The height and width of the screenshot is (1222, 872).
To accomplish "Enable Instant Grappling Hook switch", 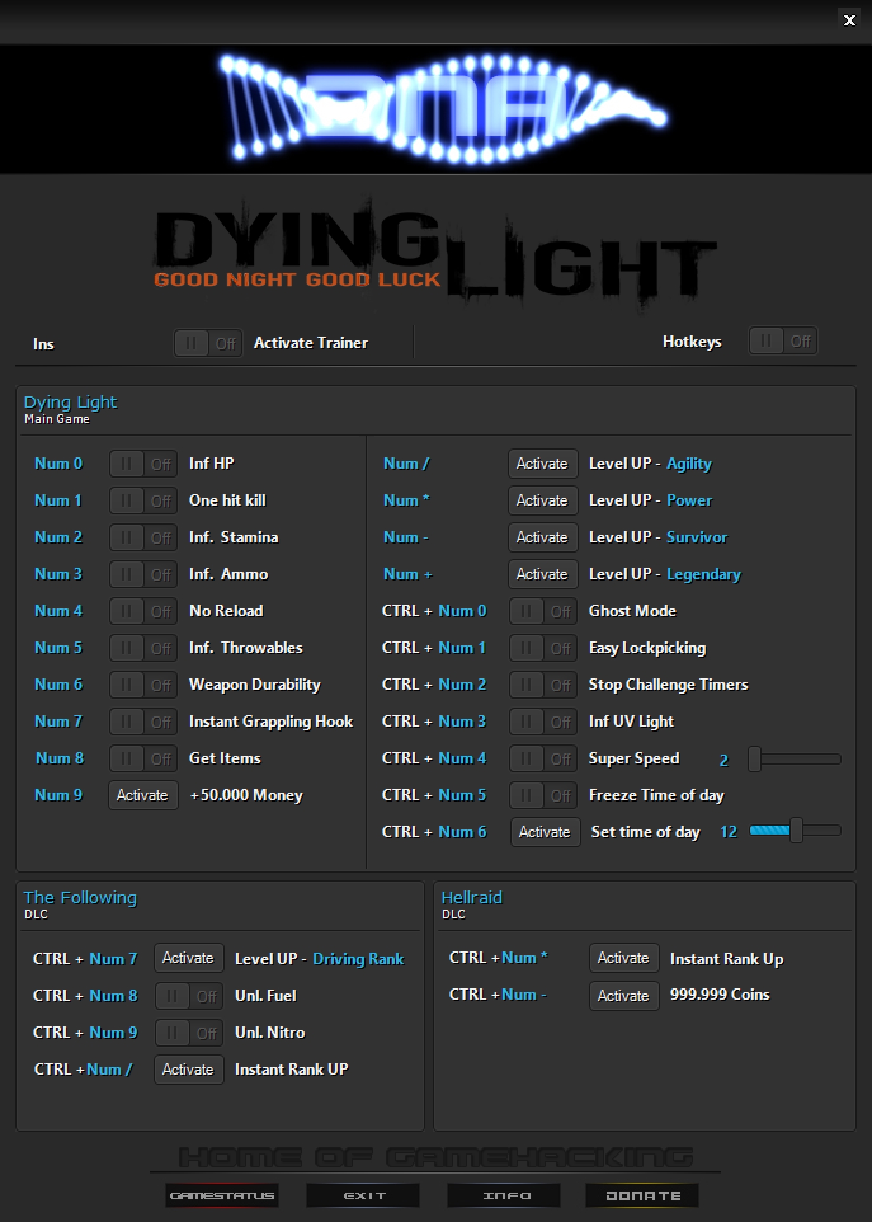I will click(143, 722).
